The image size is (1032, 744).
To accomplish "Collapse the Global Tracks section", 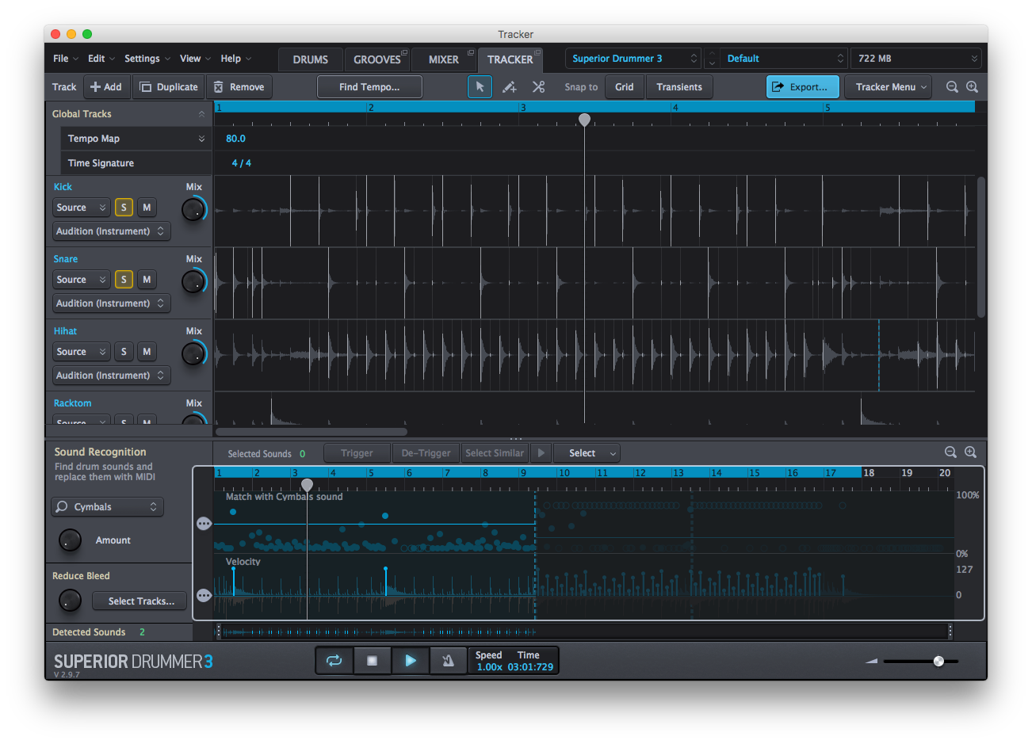I will pos(201,114).
